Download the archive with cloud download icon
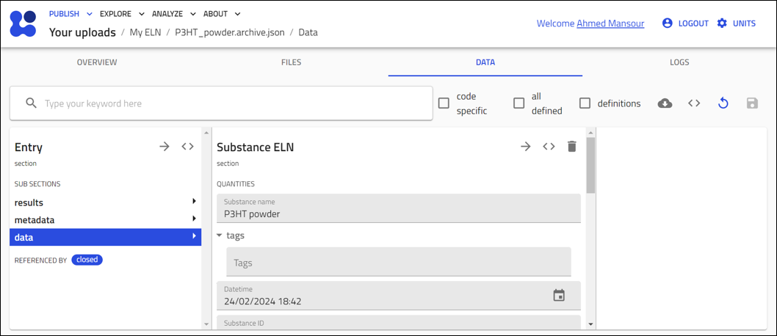The width and height of the screenshot is (777, 336). click(665, 103)
